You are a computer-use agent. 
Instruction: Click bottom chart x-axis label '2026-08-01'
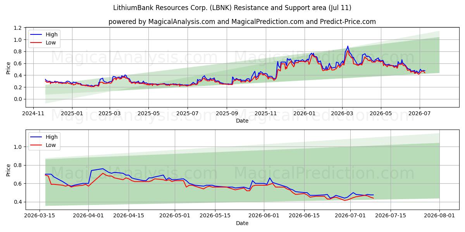pos(439,216)
